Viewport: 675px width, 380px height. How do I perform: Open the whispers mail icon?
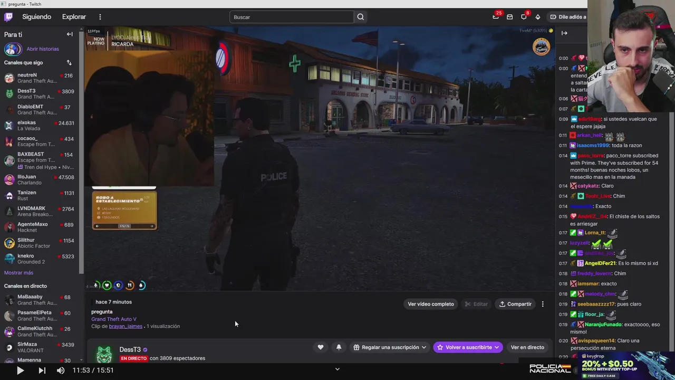coord(509,17)
